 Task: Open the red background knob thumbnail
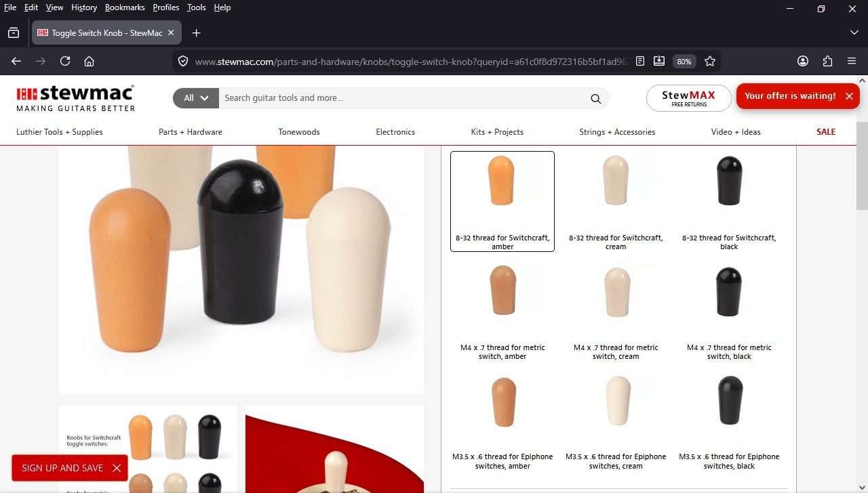[334, 449]
